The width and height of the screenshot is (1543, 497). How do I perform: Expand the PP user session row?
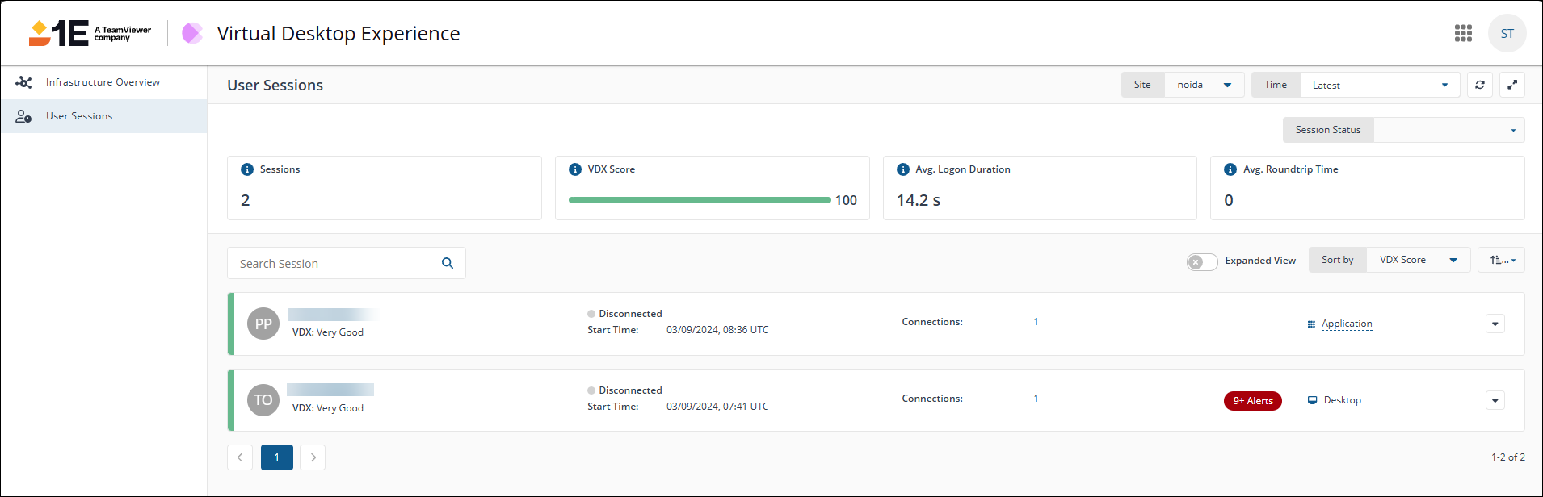pyautogui.click(x=1495, y=324)
